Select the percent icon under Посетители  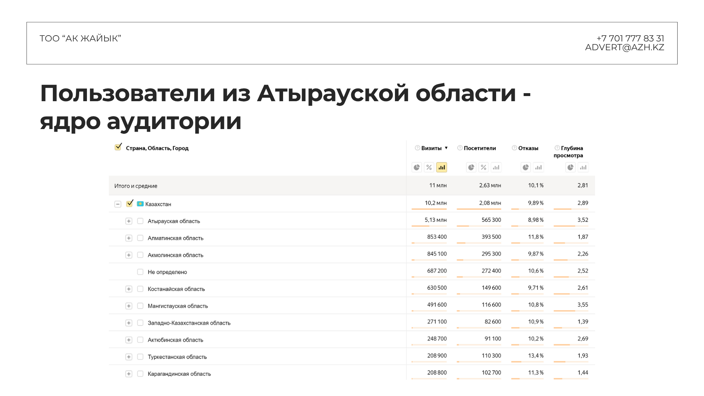click(484, 168)
